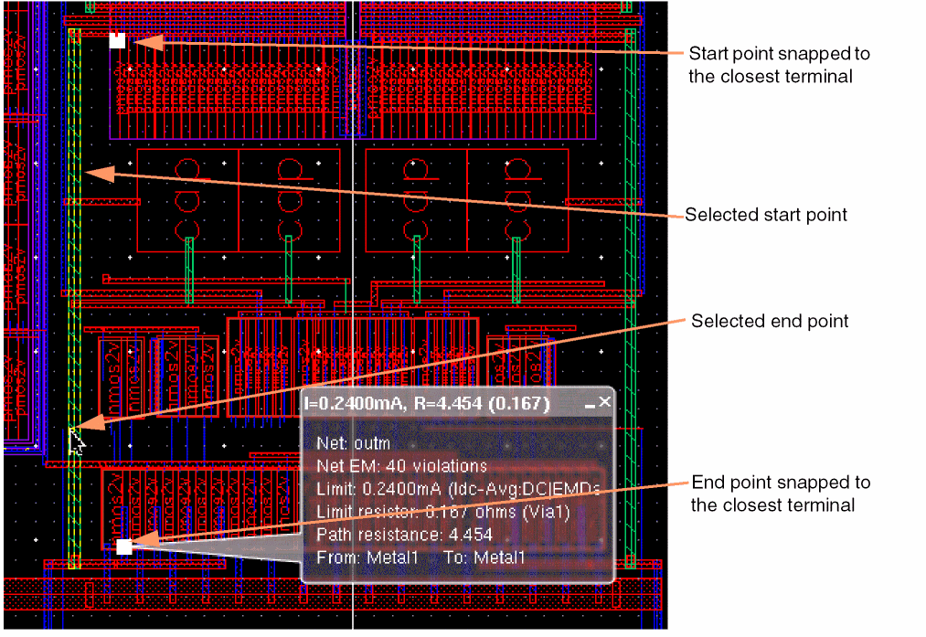Click the 'Net EM: 40 violations' entry
Viewport: 926px width, 637px height.
(401, 466)
